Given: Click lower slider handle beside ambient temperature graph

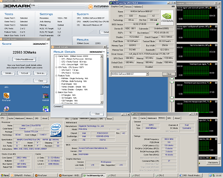Looking at the screenshot, I should pos(172,97).
